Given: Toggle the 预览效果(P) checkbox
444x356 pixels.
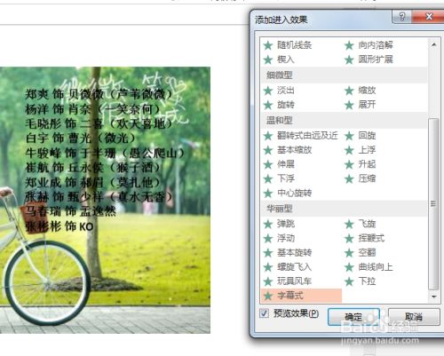Looking at the screenshot, I should coord(264,313).
